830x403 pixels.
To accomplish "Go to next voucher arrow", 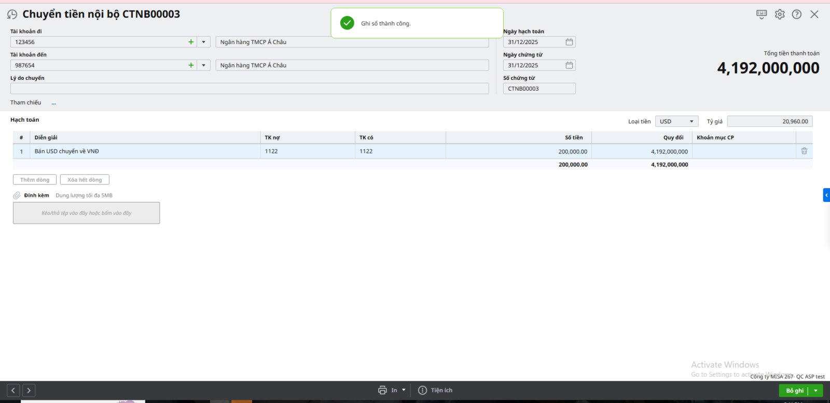I will tap(29, 391).
